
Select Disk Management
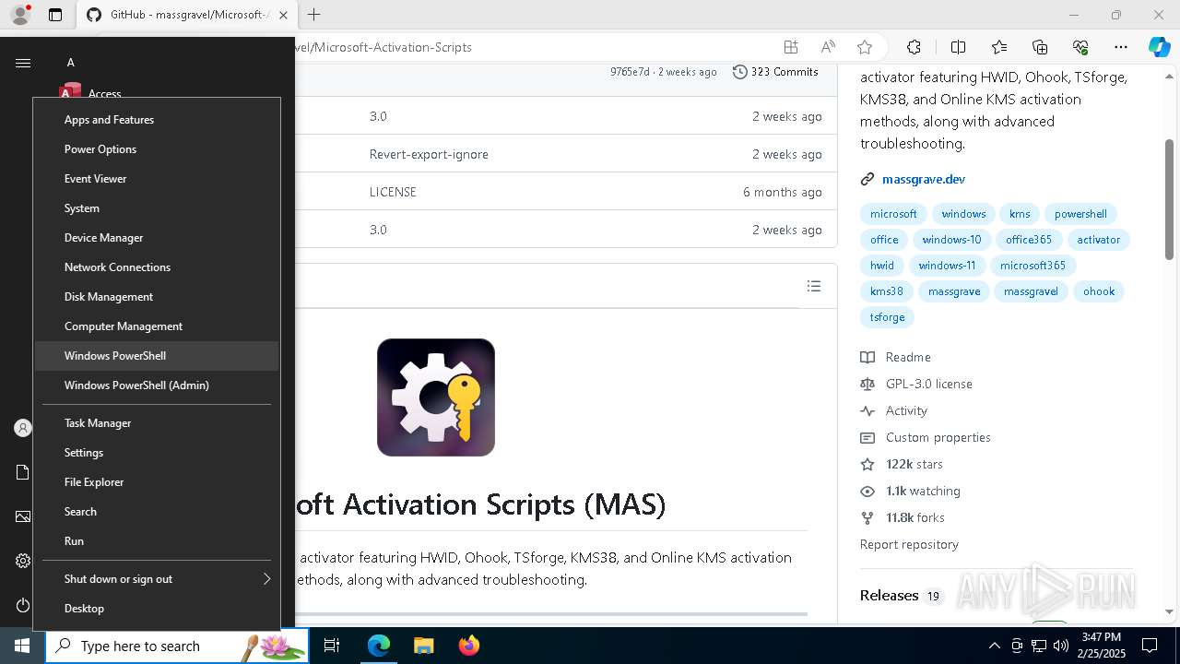(x=157, y=297)
